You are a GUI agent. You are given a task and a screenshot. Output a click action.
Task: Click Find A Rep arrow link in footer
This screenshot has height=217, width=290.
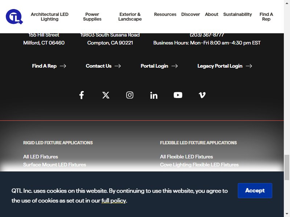49,66
